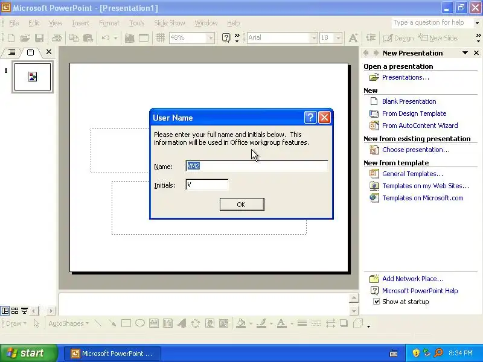Select slide 1 thumbnail

click(33, 77)
